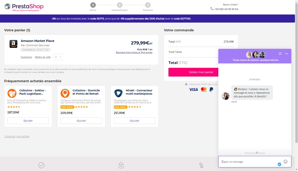298x171 pixels.
Task: Click the 279,99€ HT price
Action: pyautogui.click(x=142, y=43)
